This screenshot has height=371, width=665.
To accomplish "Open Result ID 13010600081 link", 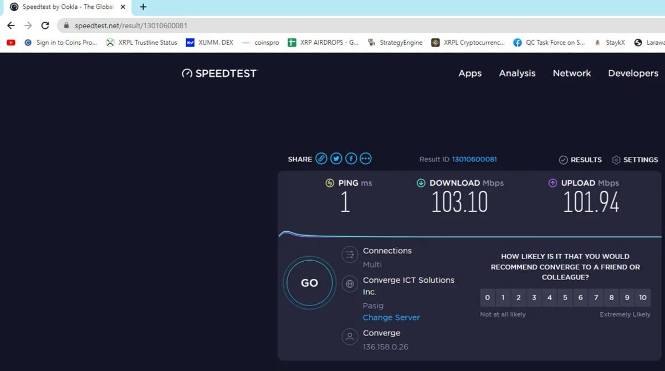I will coord(474,159).
